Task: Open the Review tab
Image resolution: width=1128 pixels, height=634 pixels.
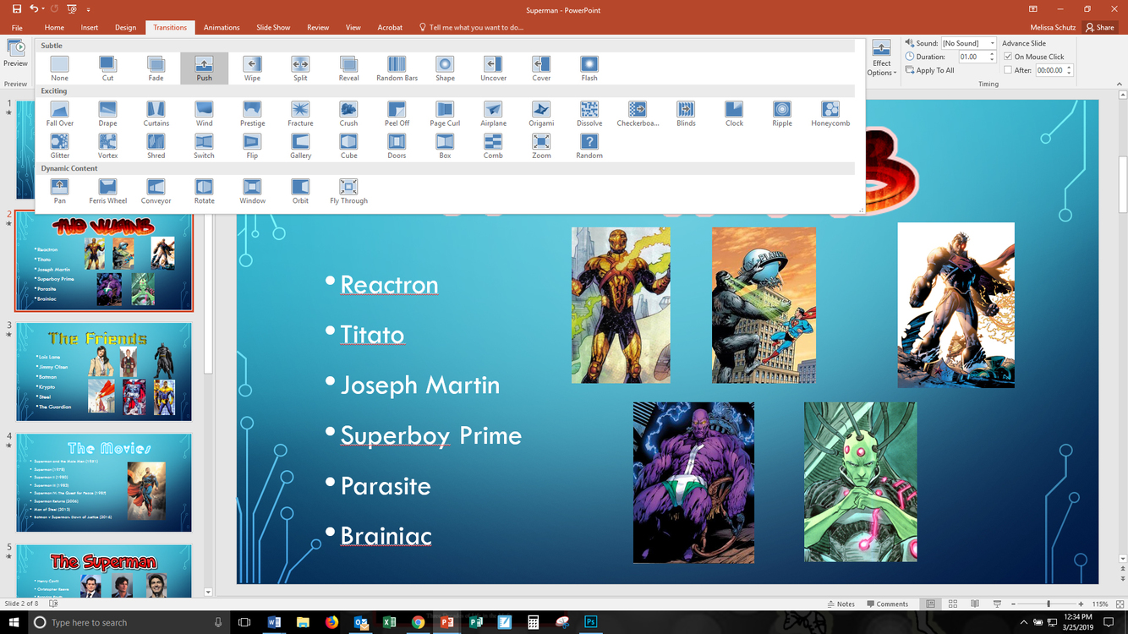Action: pos(318,27)
